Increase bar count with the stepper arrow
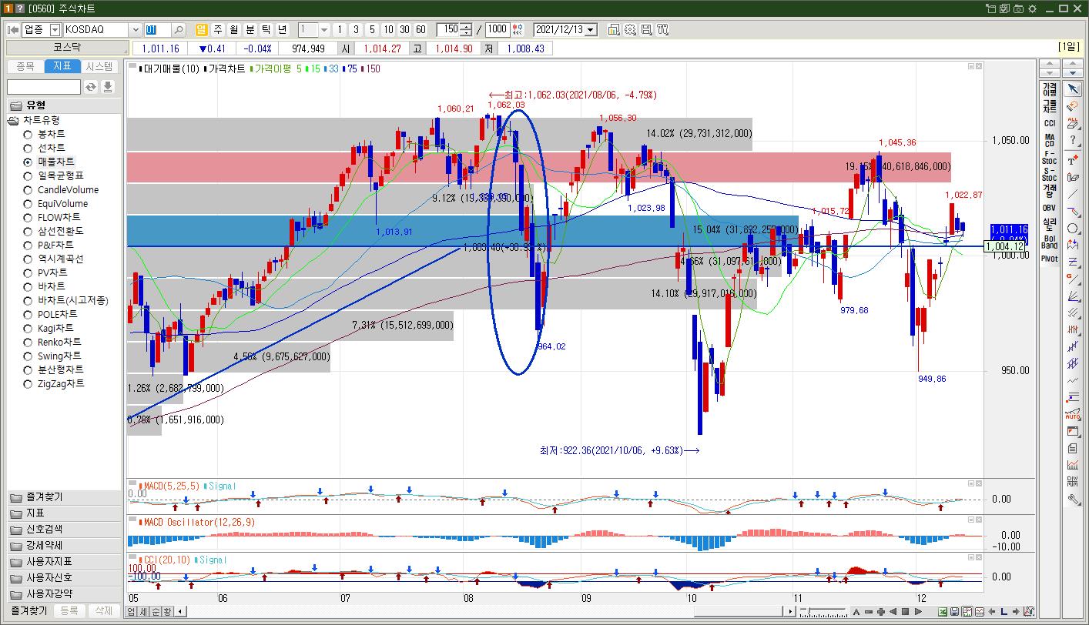The height and width of the screenshot is (625, 1089). point(466,27)
